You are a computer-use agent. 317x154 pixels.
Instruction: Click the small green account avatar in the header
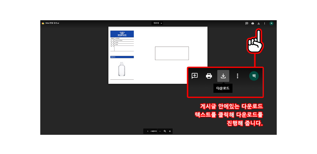coord(271,23)
